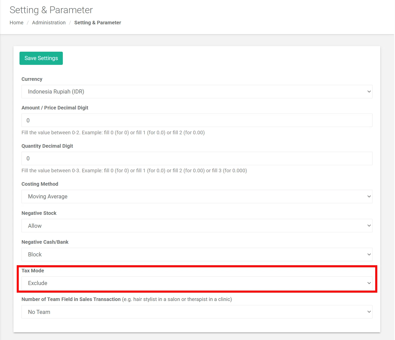Click the Setting & Parameter breadcrumb
Screen dimensions: 395x340
coord(98,23)
